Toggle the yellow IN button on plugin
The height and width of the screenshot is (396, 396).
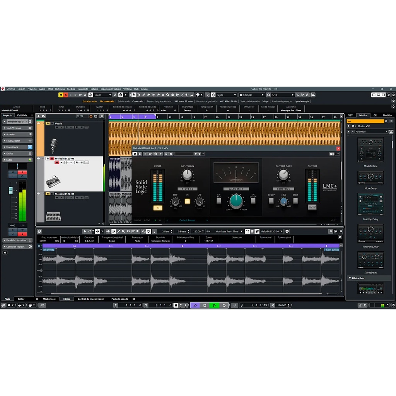click(x=158, y=208)
